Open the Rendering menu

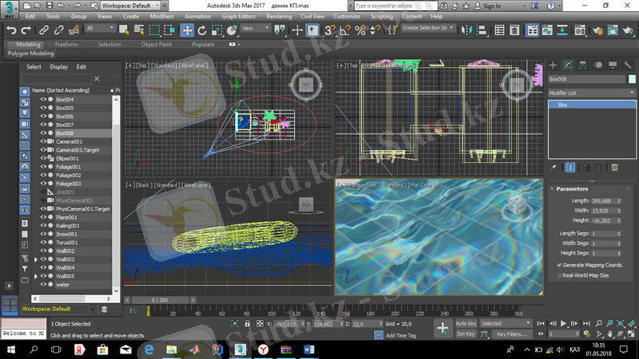pyautogui.click(x=278, y=16)
